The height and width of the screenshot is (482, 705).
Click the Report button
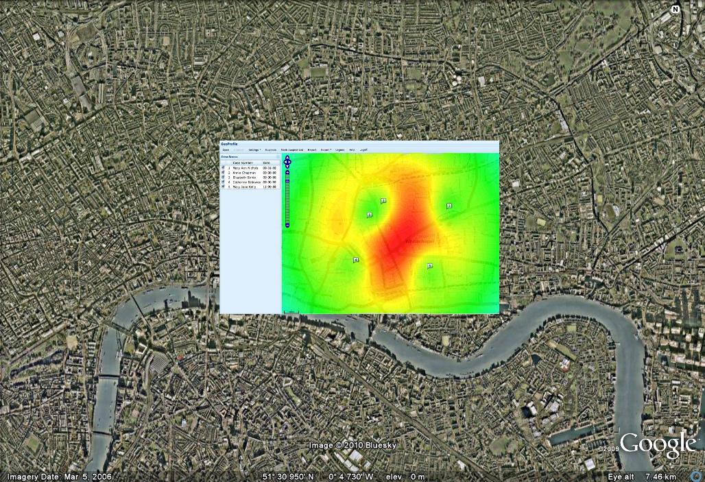pos(312,149)
